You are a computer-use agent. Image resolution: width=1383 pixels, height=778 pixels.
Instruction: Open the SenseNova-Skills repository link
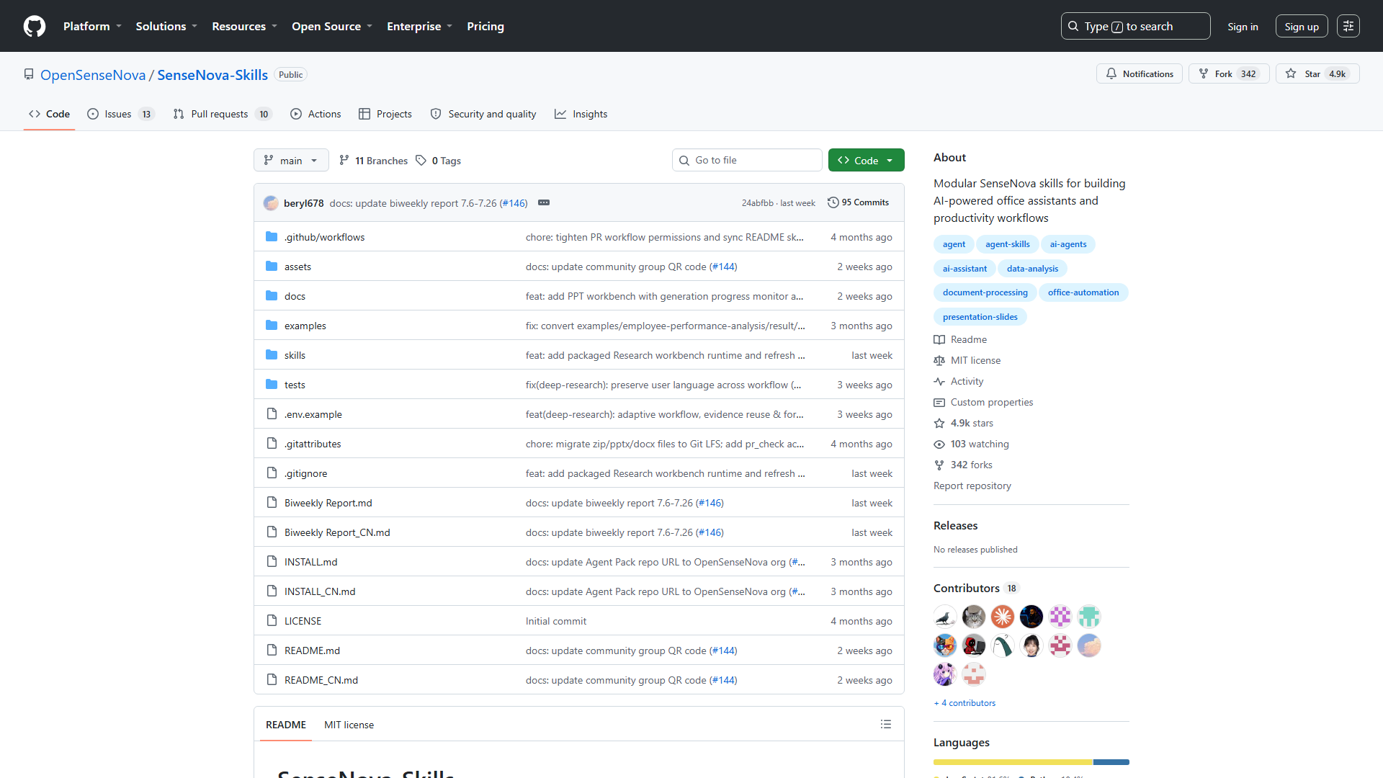click(x=212, y=75)
